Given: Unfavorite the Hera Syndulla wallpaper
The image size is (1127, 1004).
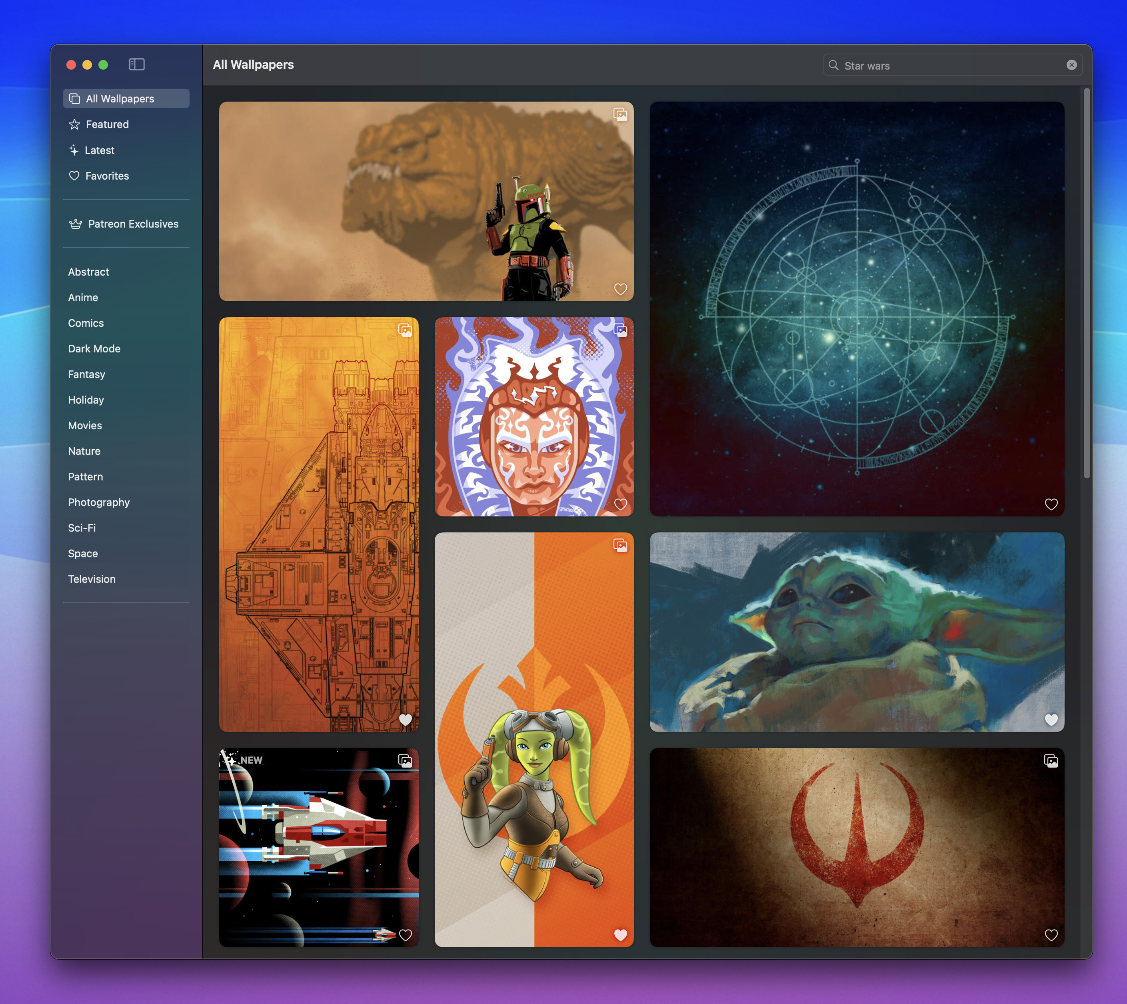Looking at the screenshot, I should pos(620,935).
